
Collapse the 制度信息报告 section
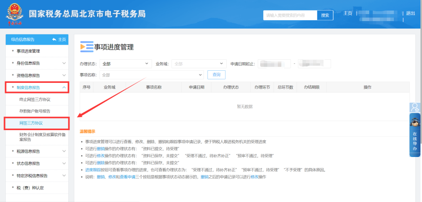click(x=37, y=88)
